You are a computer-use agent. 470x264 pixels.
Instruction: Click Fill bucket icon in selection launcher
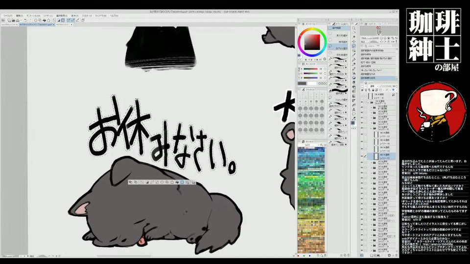tap(177, 182)
